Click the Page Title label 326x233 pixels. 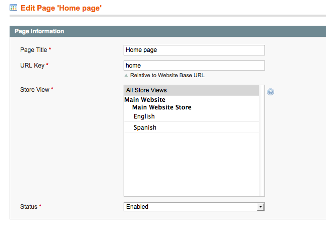point(33,50)
